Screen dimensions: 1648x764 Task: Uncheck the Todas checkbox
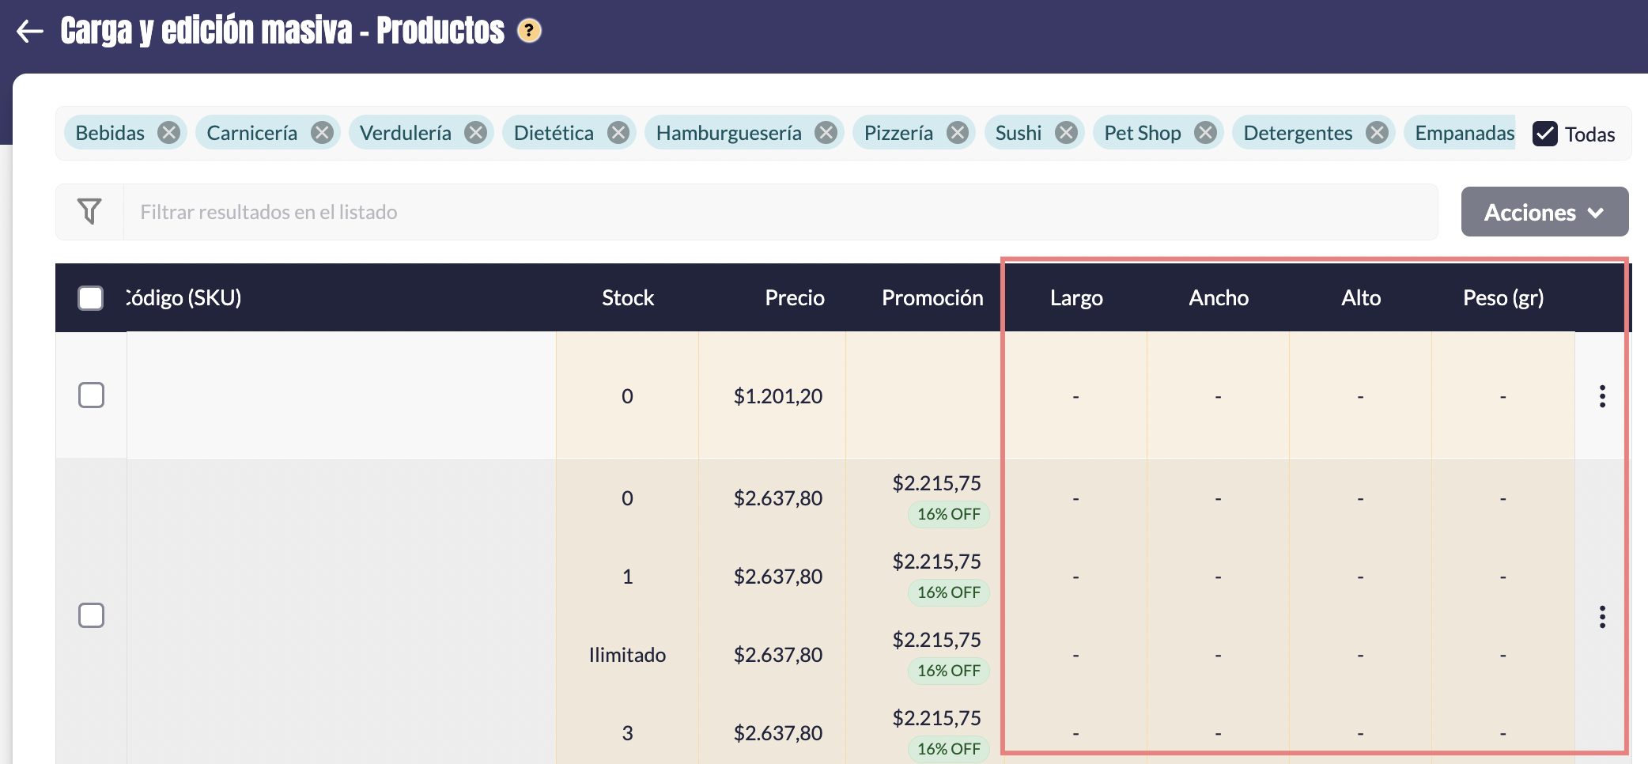1544,134
